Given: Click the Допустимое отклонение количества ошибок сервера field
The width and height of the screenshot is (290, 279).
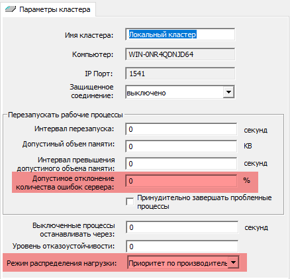Looking at the screenshot, I should (181, 181).
